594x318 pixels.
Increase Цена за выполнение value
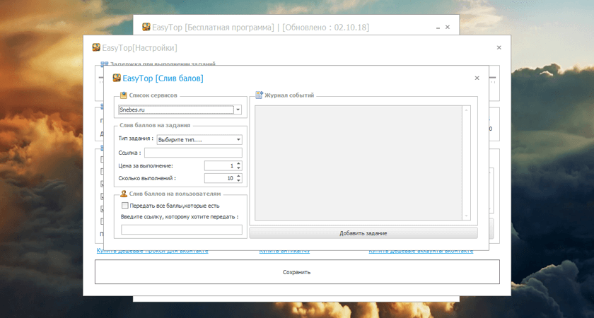pos(238,163)
